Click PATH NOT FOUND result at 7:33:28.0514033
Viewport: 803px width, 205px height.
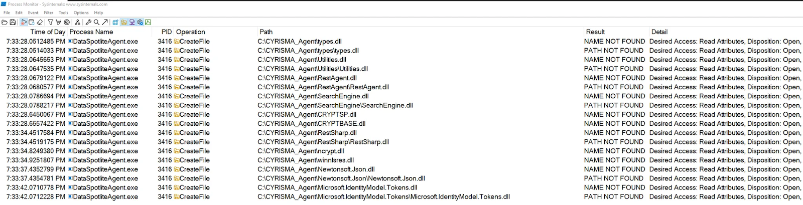tap(613, 51)
